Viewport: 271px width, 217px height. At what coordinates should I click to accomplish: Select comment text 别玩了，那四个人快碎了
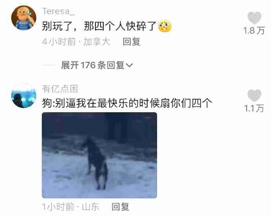click(99, 26)
